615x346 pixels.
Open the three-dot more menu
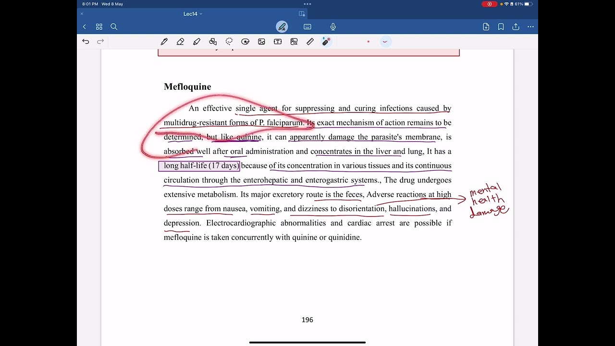click(530, 27)
